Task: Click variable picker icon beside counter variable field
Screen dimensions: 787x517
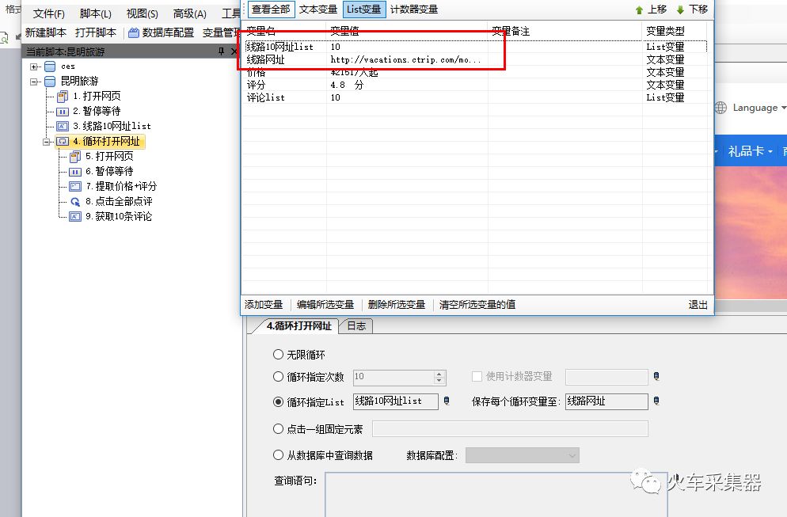Action: point(656,376)
